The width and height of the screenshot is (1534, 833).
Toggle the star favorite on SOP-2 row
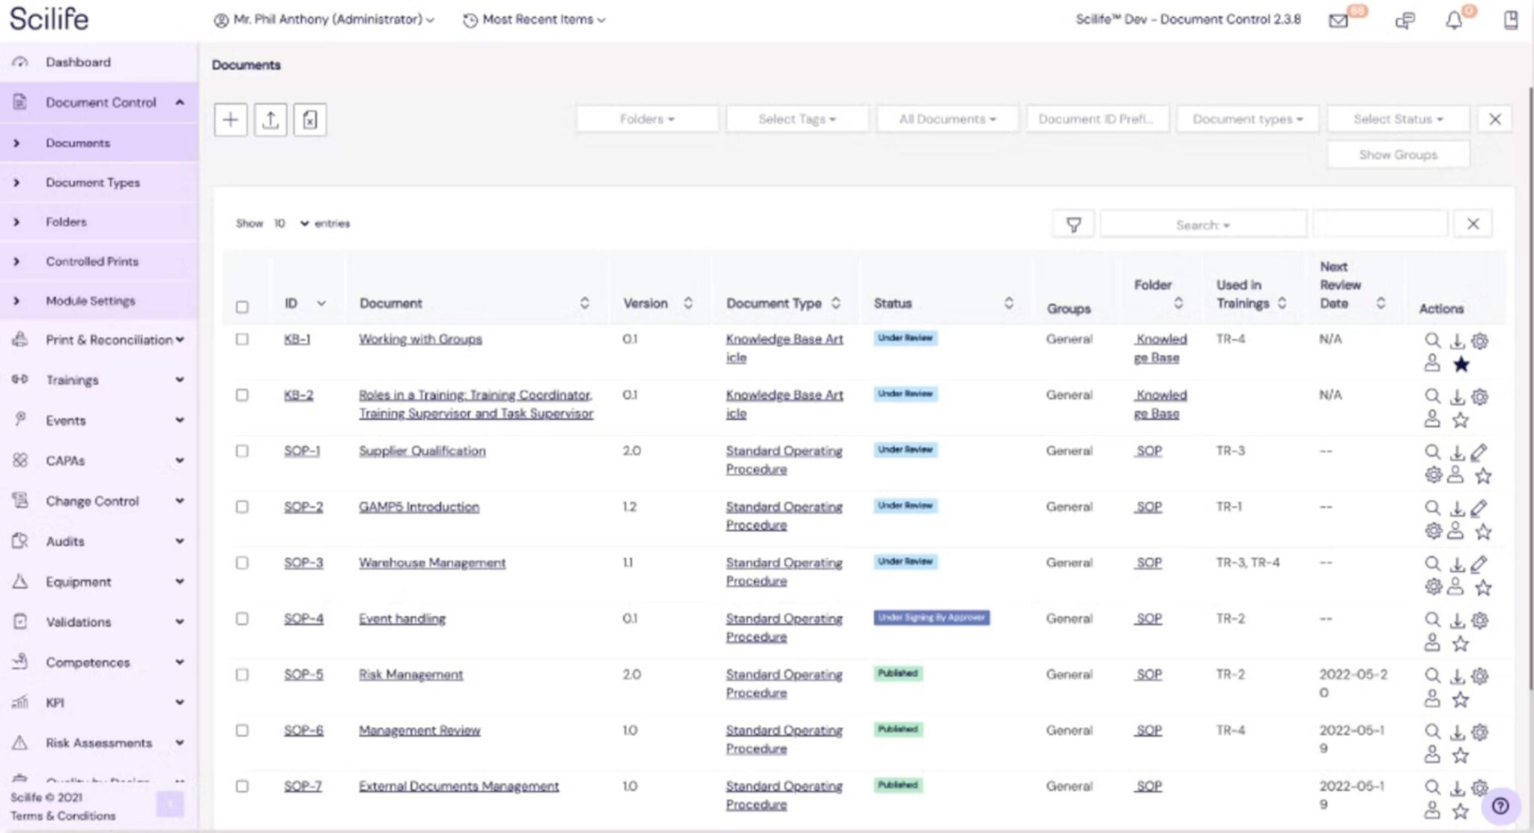[x=1484, y=531]
